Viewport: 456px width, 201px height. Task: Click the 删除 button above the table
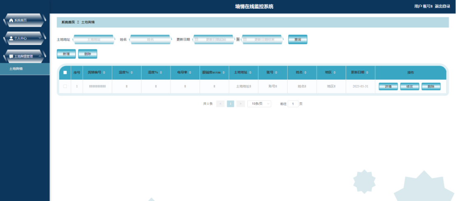[x=88, y=54]
